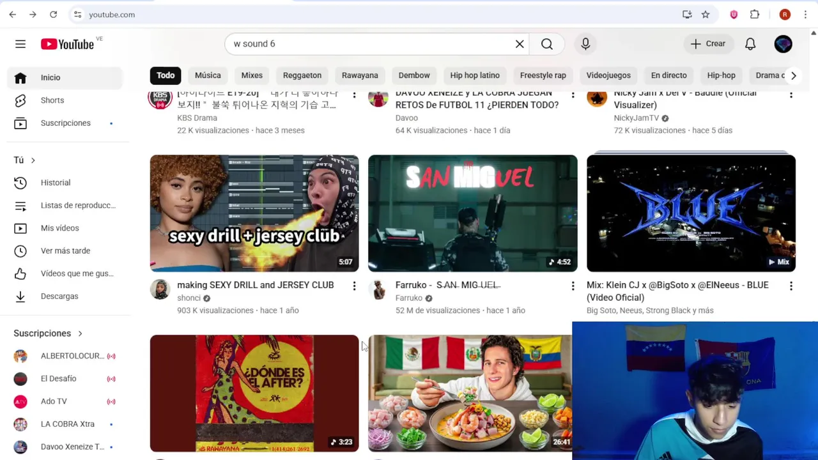Select the Reggaeton filter chip
Screen dimensions: 818x460
click(x=302, y=75)
